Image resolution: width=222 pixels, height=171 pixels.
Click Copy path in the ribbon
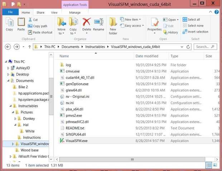(x=38, y=26)
